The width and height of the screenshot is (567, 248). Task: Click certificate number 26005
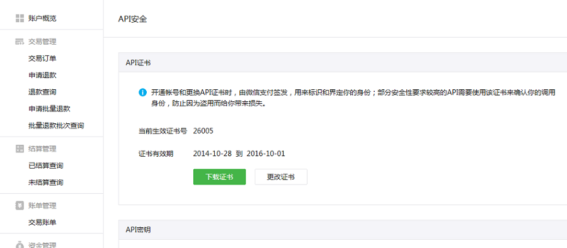point(203,131)
